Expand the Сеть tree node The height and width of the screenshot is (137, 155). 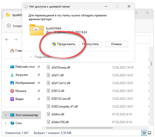[x=6, y=123]
